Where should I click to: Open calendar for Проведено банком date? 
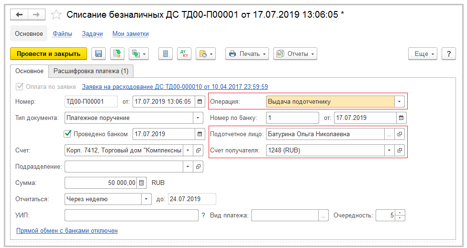coord(200,134)
